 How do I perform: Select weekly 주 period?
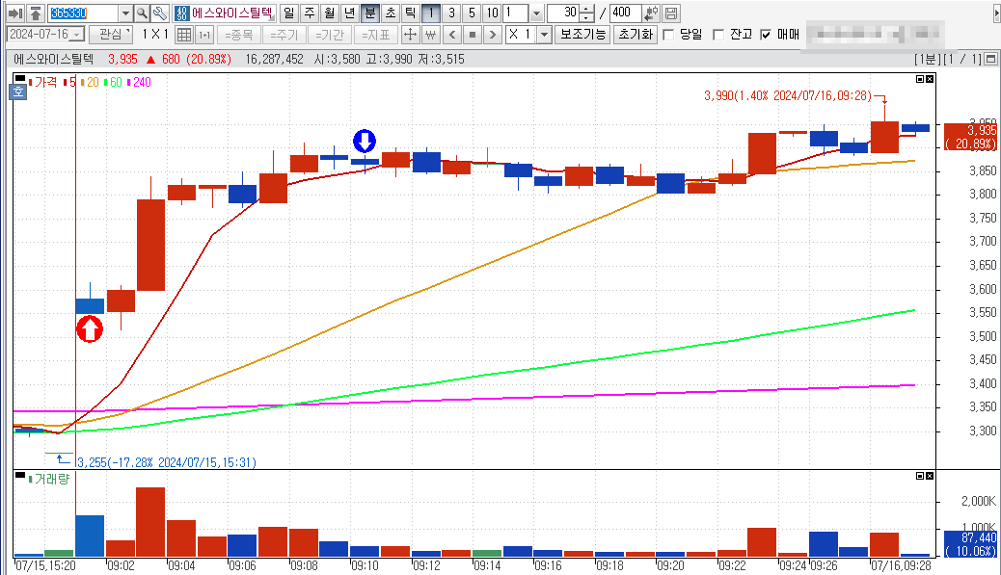click(309, 13)
